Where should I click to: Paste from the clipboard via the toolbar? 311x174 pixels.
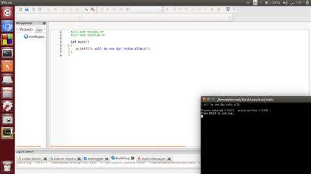(x=77, y=9)
